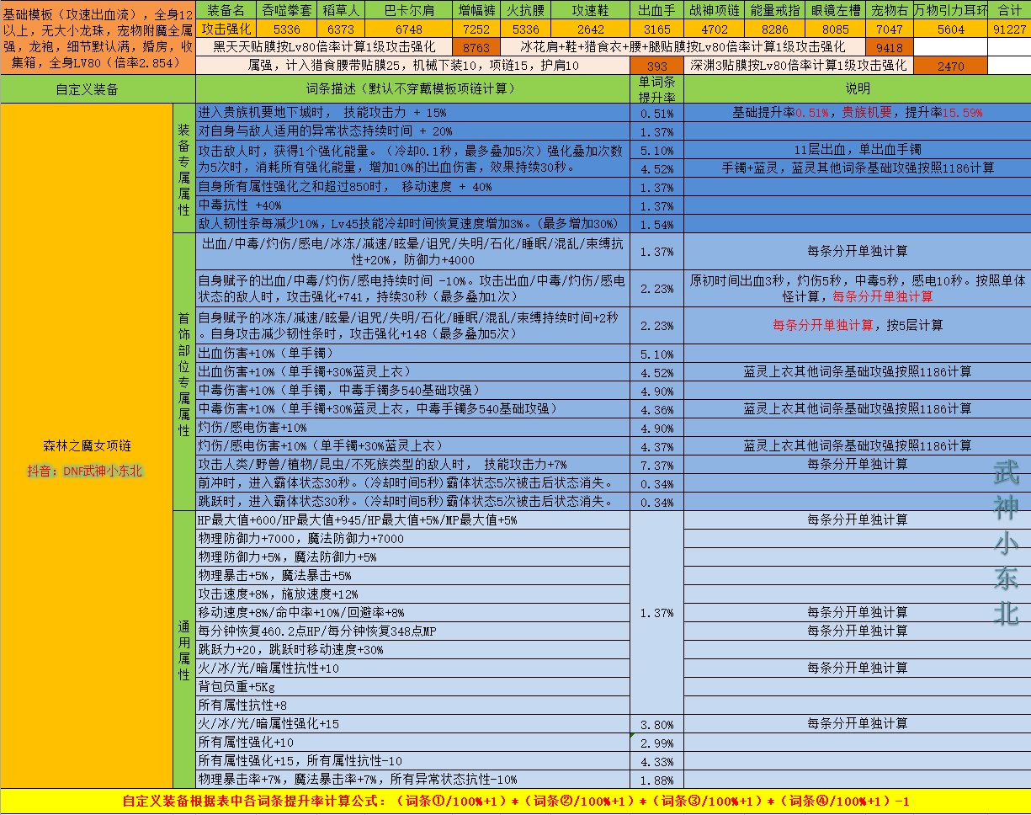Click the 出血手 column header
This screenshot has height=815, width=1031.
click(656, 10)
